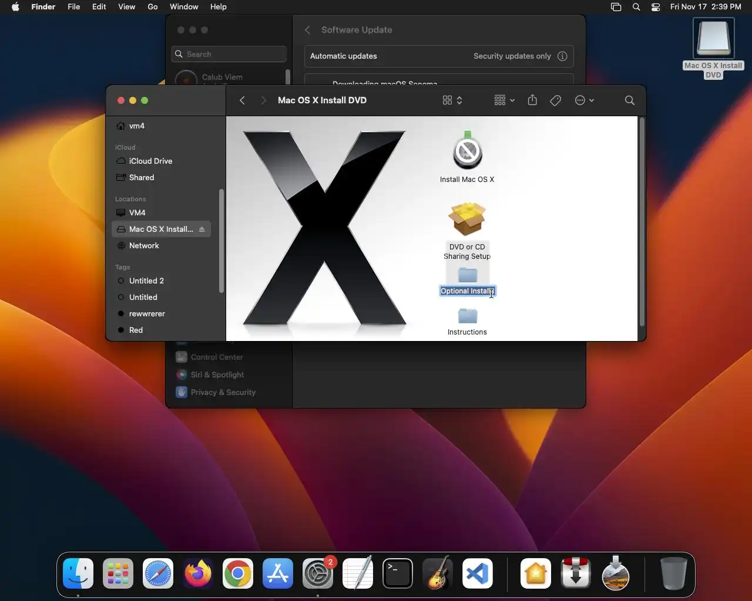The width and height of the screenshot is (752, 601).
Task: Open the Action ellipsis menu in Finder toolbar
Action: point(584,100)
